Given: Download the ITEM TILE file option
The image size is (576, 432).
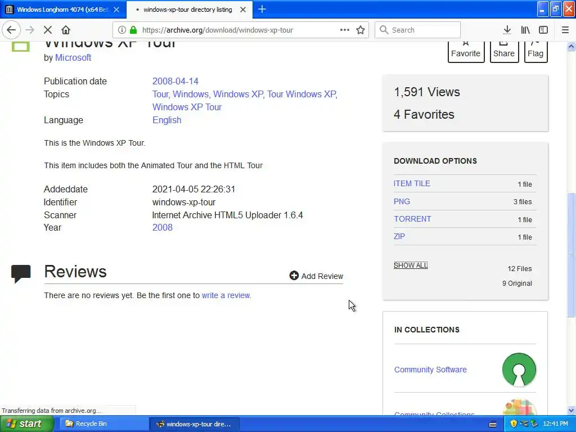Looking at the screenshot, I should (x=412, y=184).
